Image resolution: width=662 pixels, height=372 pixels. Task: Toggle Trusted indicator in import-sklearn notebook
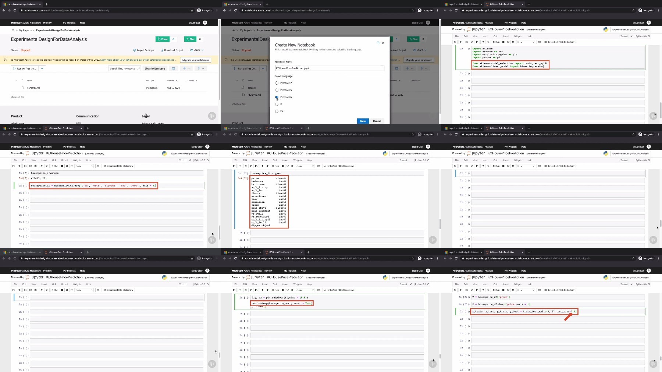point(624,36)
